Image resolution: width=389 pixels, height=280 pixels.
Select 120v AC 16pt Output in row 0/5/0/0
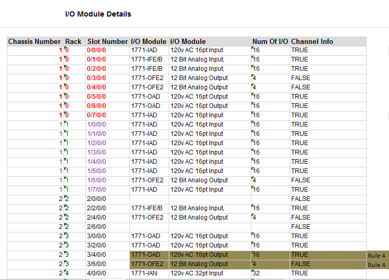pos(210,97)
